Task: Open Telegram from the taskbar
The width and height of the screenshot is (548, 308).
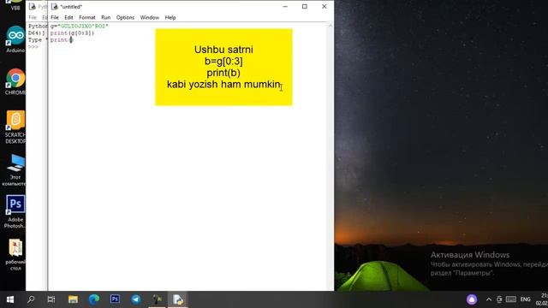Action: (136, 299)
